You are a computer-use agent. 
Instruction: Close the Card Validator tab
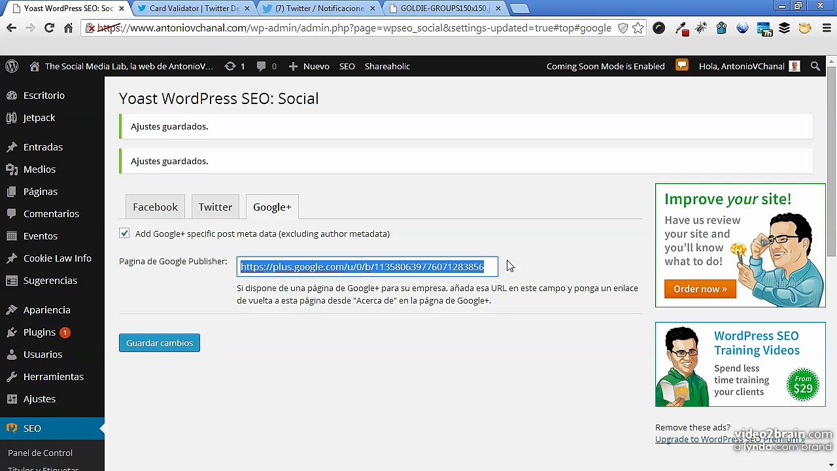click(247, 9)
